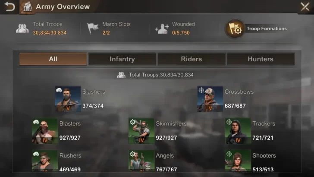This screenshot has height=177, width=314.
Task: Open Troop Formations gear icon
Action: click(235, 29)
